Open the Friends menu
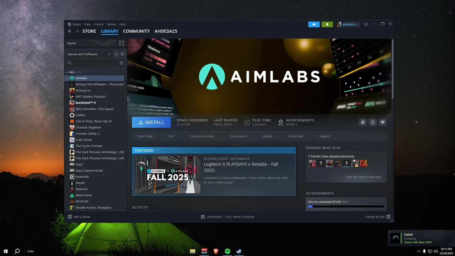 (x=99, y=24)
